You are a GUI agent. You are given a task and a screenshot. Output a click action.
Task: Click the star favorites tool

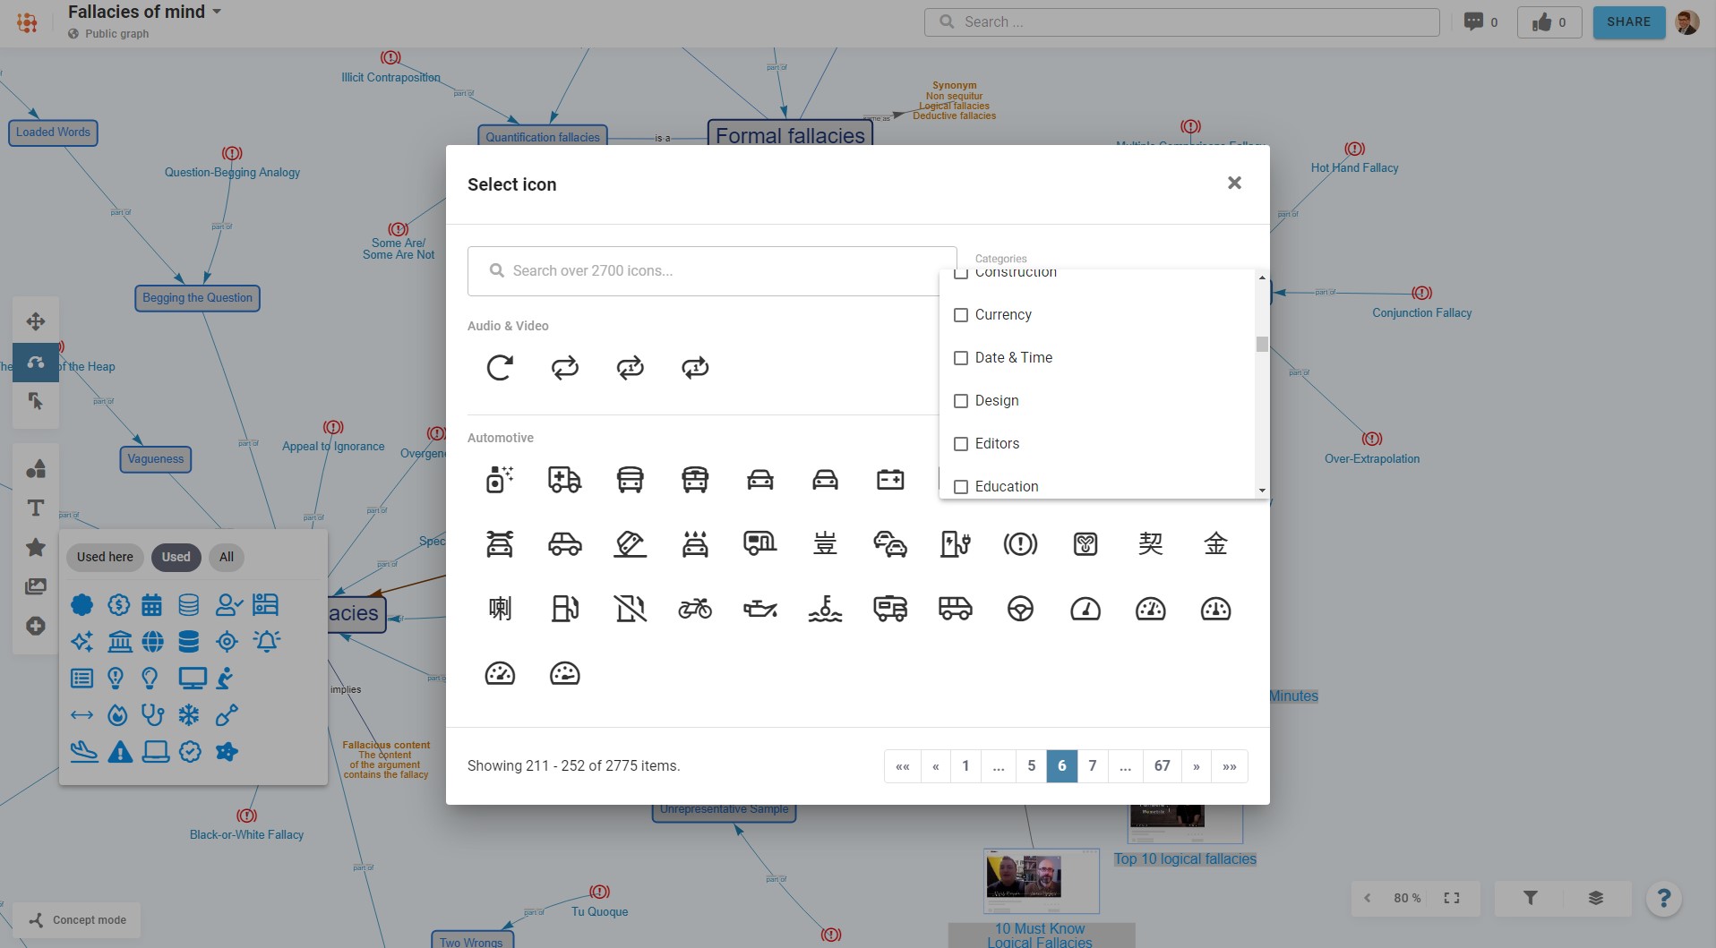[x=36, y=547]
